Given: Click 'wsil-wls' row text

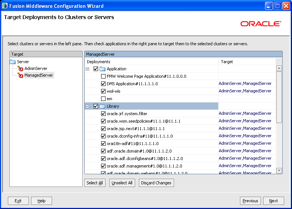Looking at the screenshot, I should (x=113, y=91).
